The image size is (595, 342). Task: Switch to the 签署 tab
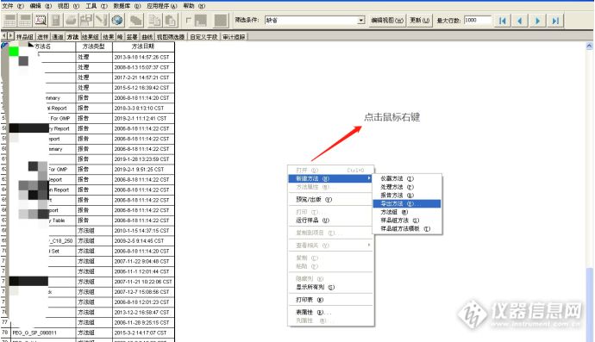click(x=132, y=37)
